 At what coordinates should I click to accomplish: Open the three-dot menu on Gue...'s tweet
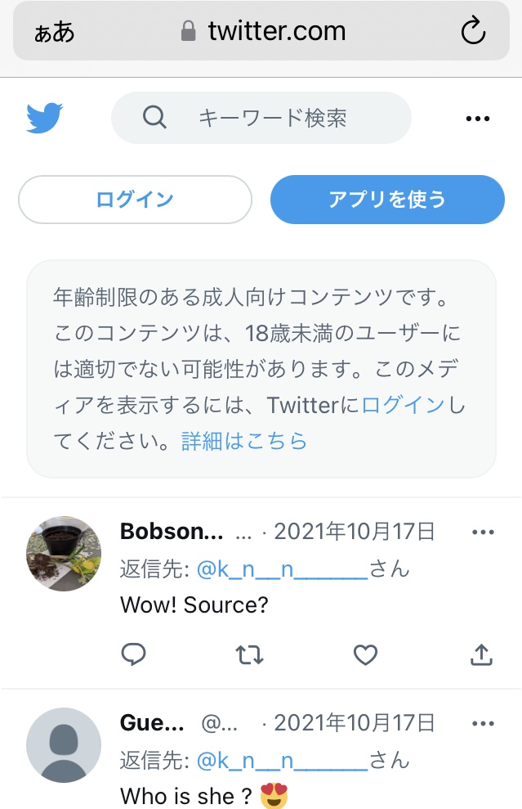point(483,721)
